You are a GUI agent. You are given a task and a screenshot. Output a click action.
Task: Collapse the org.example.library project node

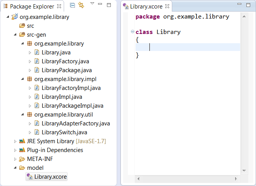pos(8,17)
